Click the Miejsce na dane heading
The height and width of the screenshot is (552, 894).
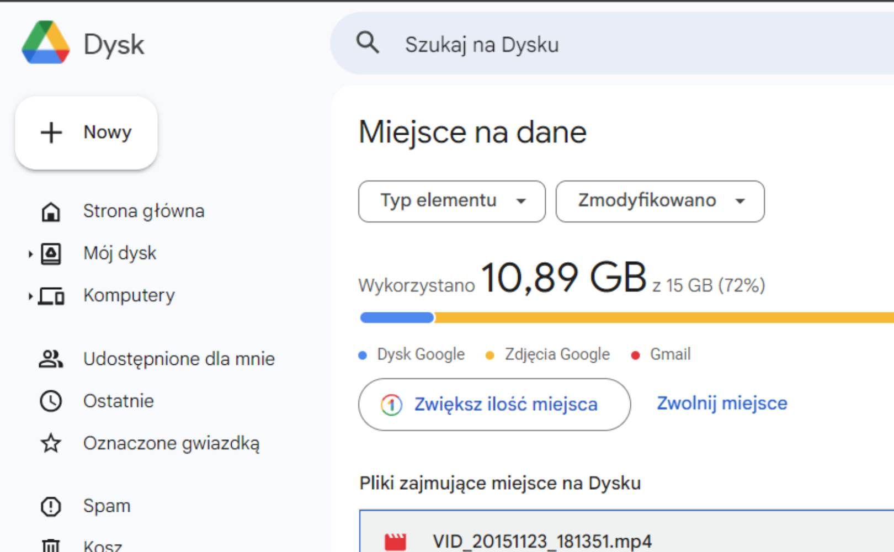472,132
